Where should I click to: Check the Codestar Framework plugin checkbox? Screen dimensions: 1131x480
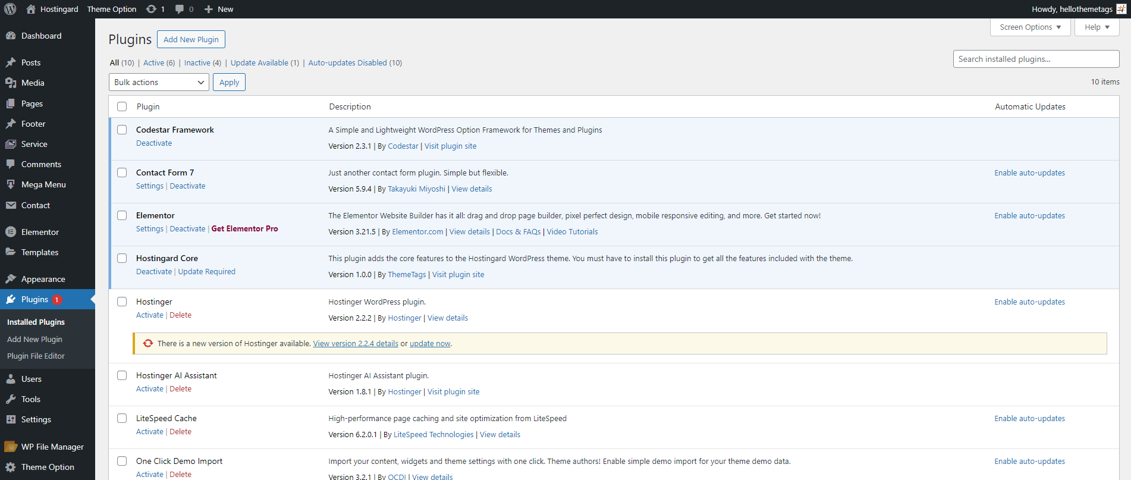coord(122,130)
